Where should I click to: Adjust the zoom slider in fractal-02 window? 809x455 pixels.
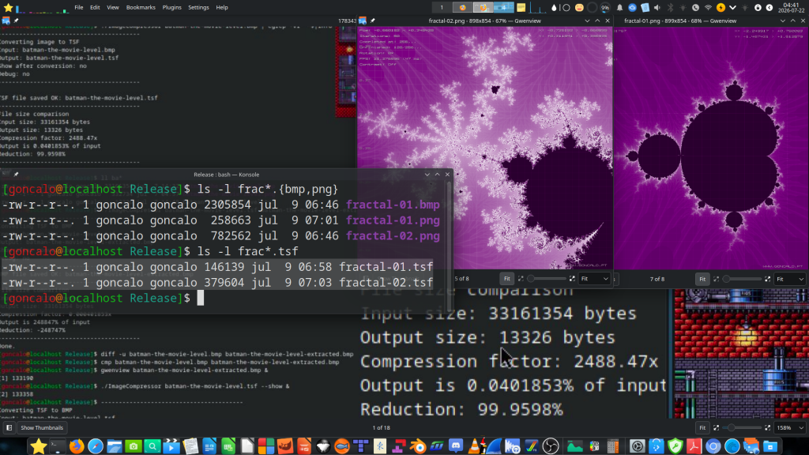coord(547,279)
